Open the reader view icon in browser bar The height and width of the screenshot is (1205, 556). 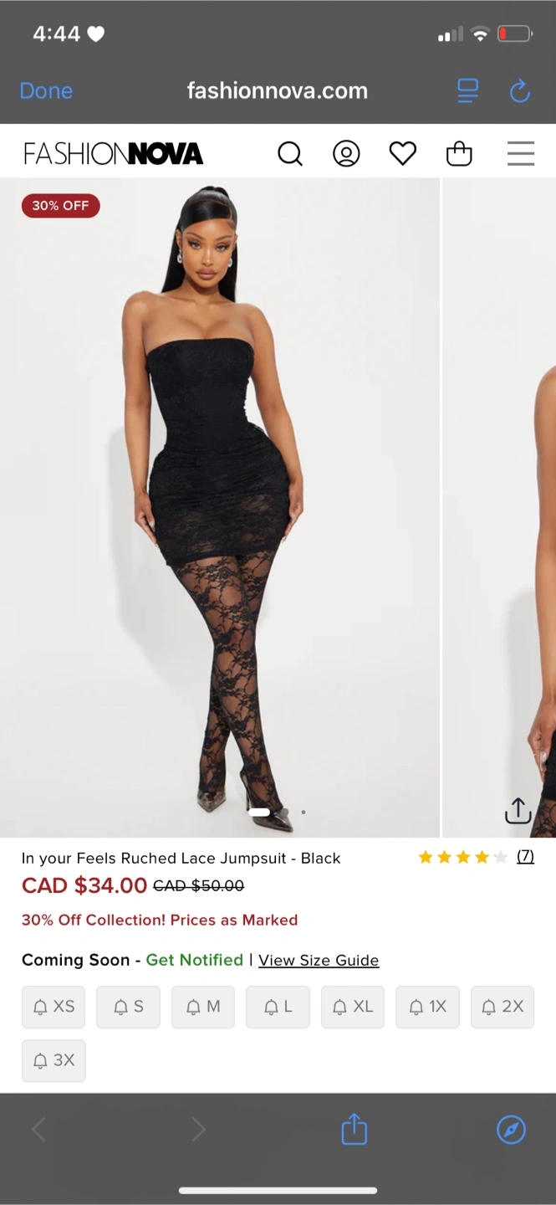(x=468, y=90)
